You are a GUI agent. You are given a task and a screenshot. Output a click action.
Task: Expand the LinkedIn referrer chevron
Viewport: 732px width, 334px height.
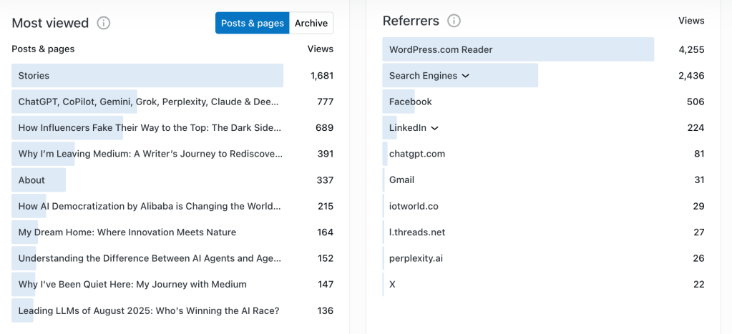pyautogui.click(x=435, y=128)
